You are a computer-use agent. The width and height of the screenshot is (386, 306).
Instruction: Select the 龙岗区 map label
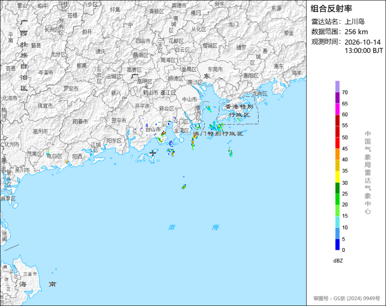[x=260, y=93]
